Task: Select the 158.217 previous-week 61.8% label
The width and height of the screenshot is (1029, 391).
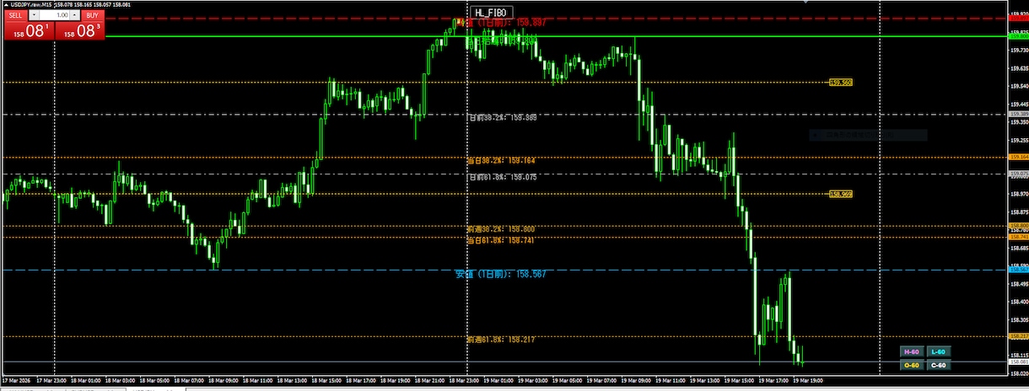Action: [502, 340]
